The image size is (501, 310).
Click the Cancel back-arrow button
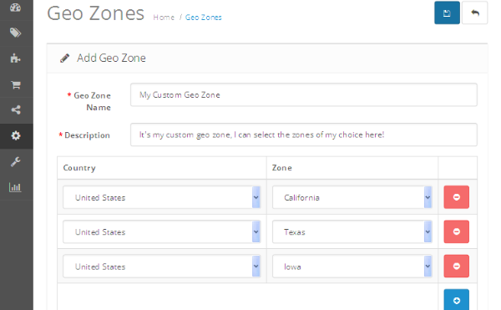(475, 13)
